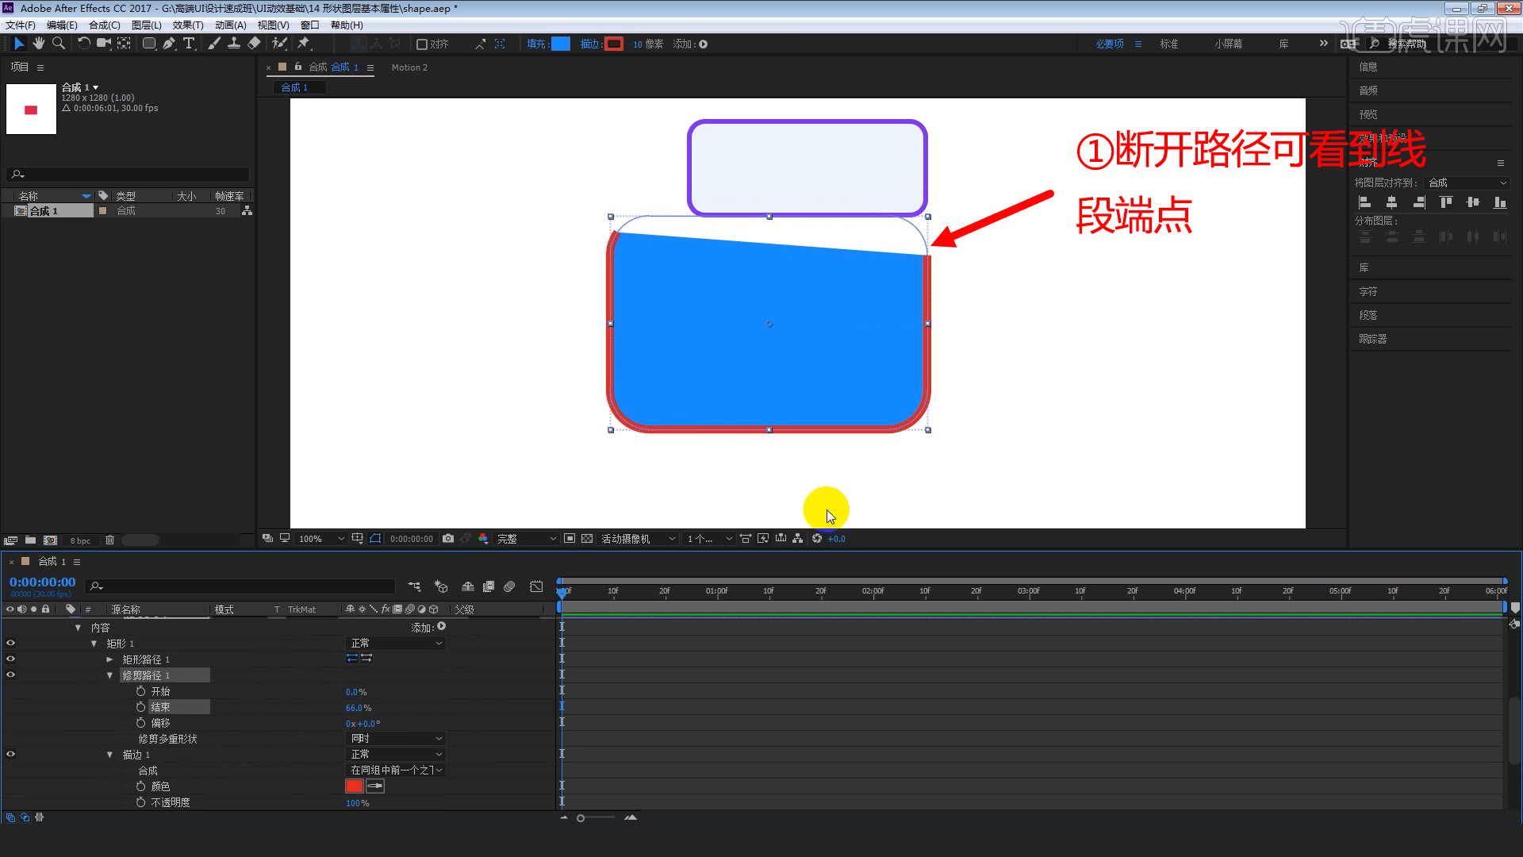Hide 描边 1 with its eye toggle
The height and width of the screenshot is (857, 1523).
pos(10,755)
